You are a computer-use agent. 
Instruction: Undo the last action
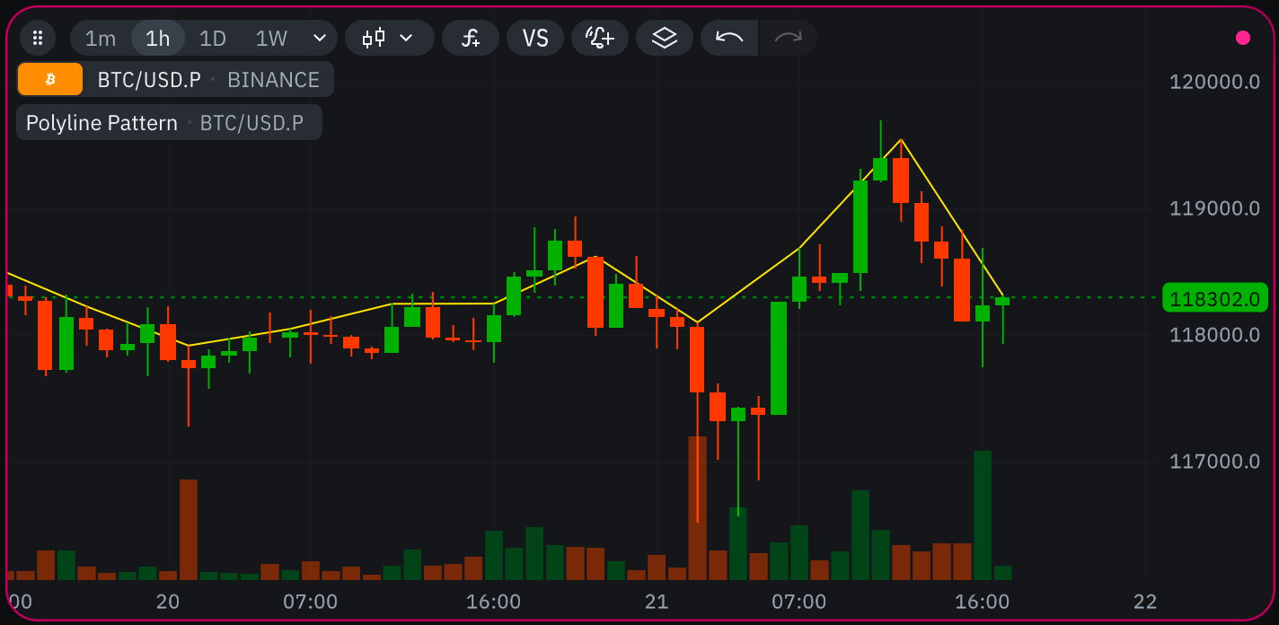[729, 38]
